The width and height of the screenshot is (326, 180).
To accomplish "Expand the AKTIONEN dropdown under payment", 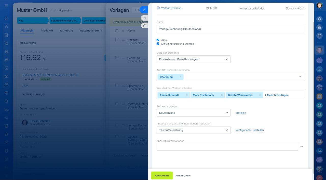I will 31,79.
